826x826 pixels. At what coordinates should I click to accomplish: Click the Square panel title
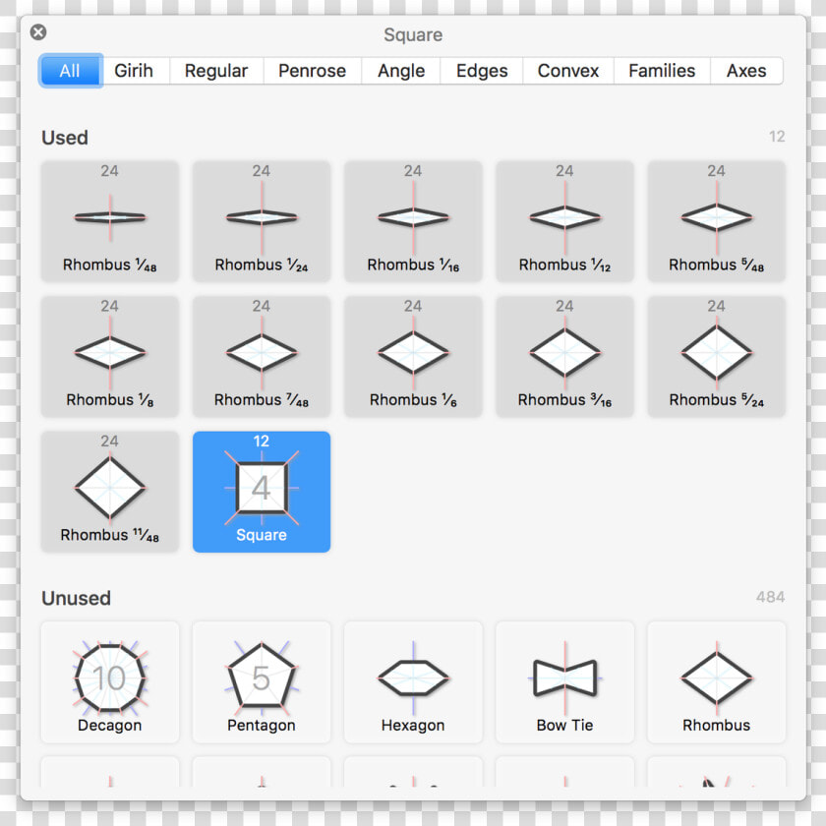pyautogui.click(x=413, y=34)
